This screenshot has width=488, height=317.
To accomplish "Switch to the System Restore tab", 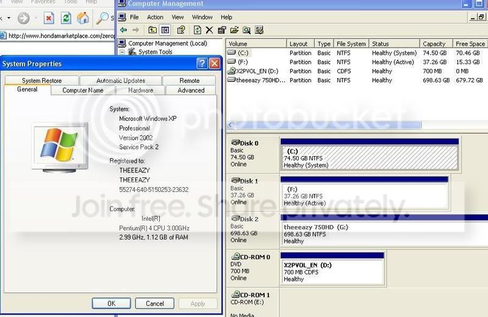I will tap(41, 80).
